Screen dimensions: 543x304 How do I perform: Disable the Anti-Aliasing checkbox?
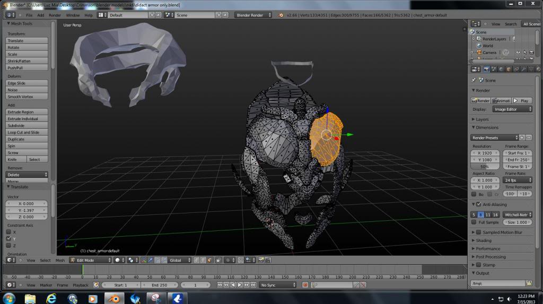[x=479, y=204]
